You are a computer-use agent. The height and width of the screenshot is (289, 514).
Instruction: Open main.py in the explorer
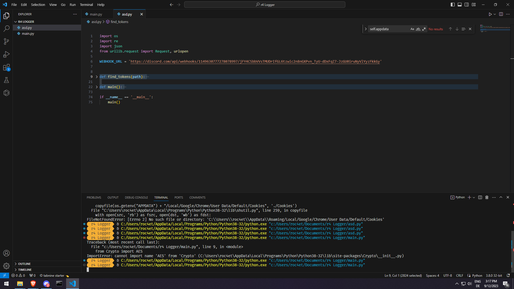click(x=28, y=33)
